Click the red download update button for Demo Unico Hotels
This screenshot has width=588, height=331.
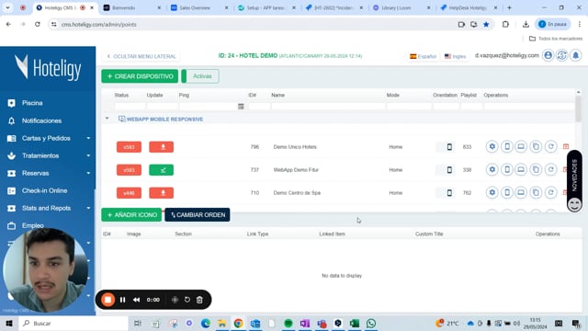coord(162,147)
